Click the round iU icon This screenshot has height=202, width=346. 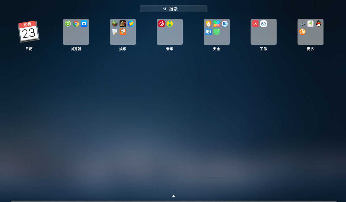pyautogui.click(x=225, y=24)
